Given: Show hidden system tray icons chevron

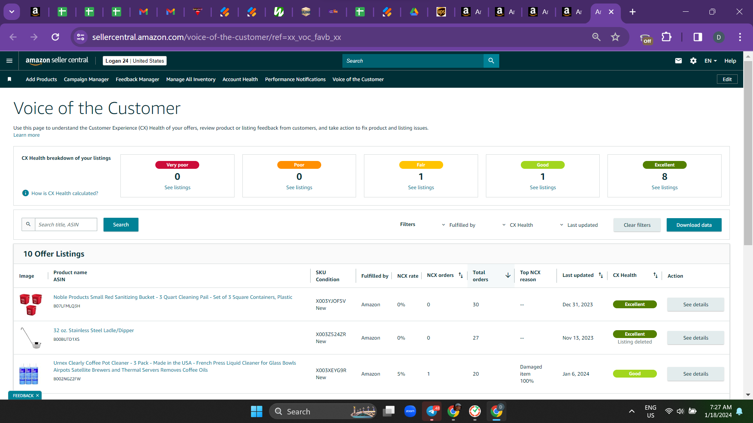Looking at the screenshot, I should (x=631, y=411).
